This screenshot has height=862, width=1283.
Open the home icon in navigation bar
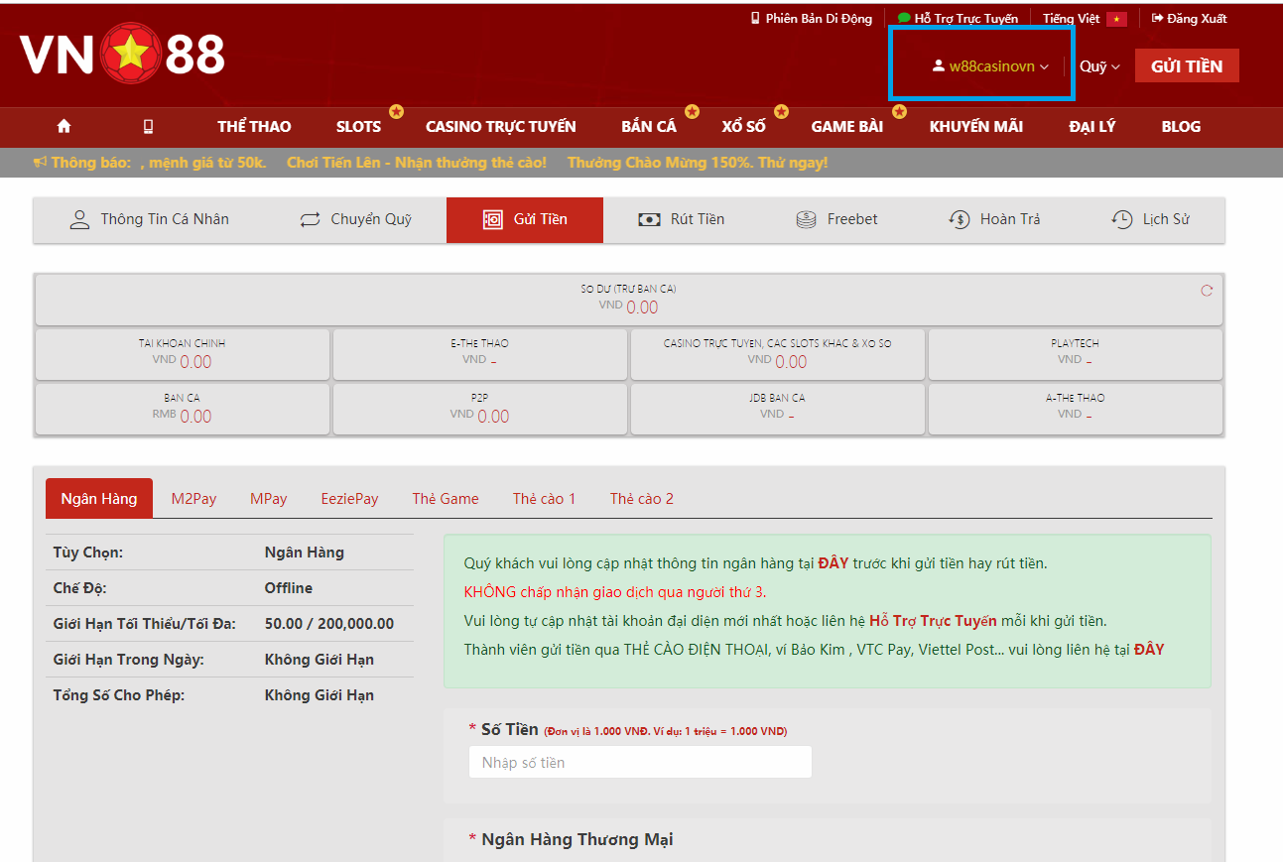click(x=64, y=126)
